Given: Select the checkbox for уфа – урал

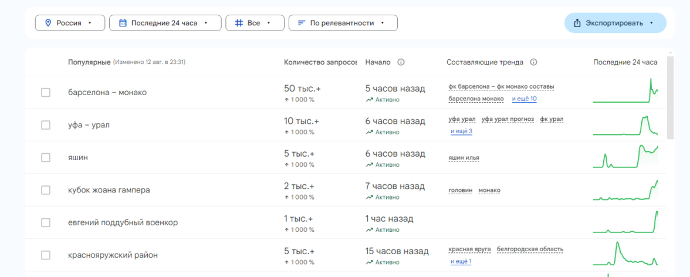Looking at the screenshot, I should pyautogui.click(x=46, y=125).
